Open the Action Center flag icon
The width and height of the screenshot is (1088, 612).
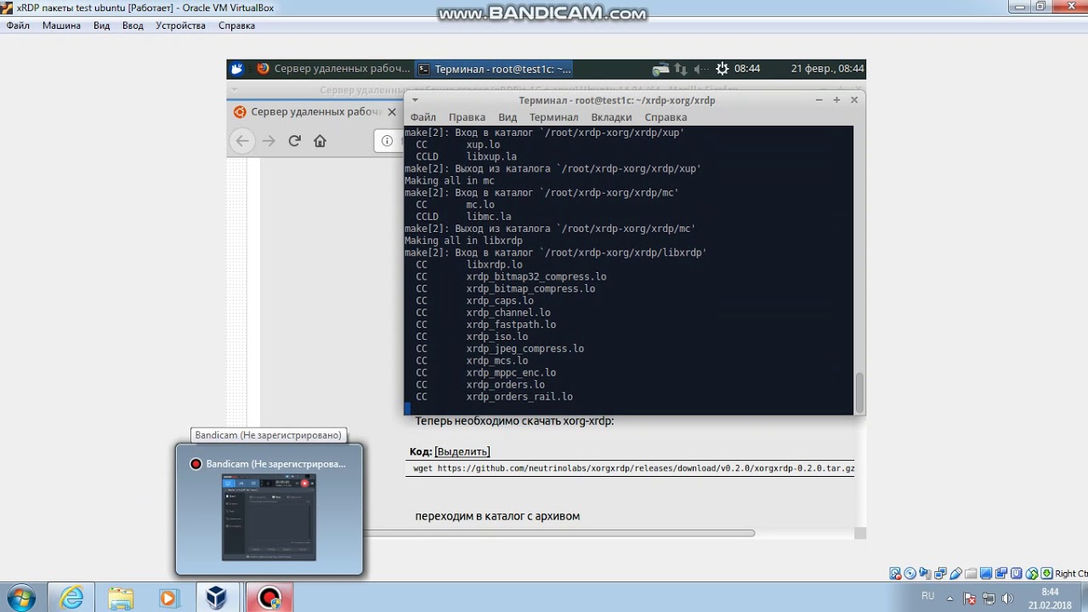pyautogui.click(x=971, y=598)
